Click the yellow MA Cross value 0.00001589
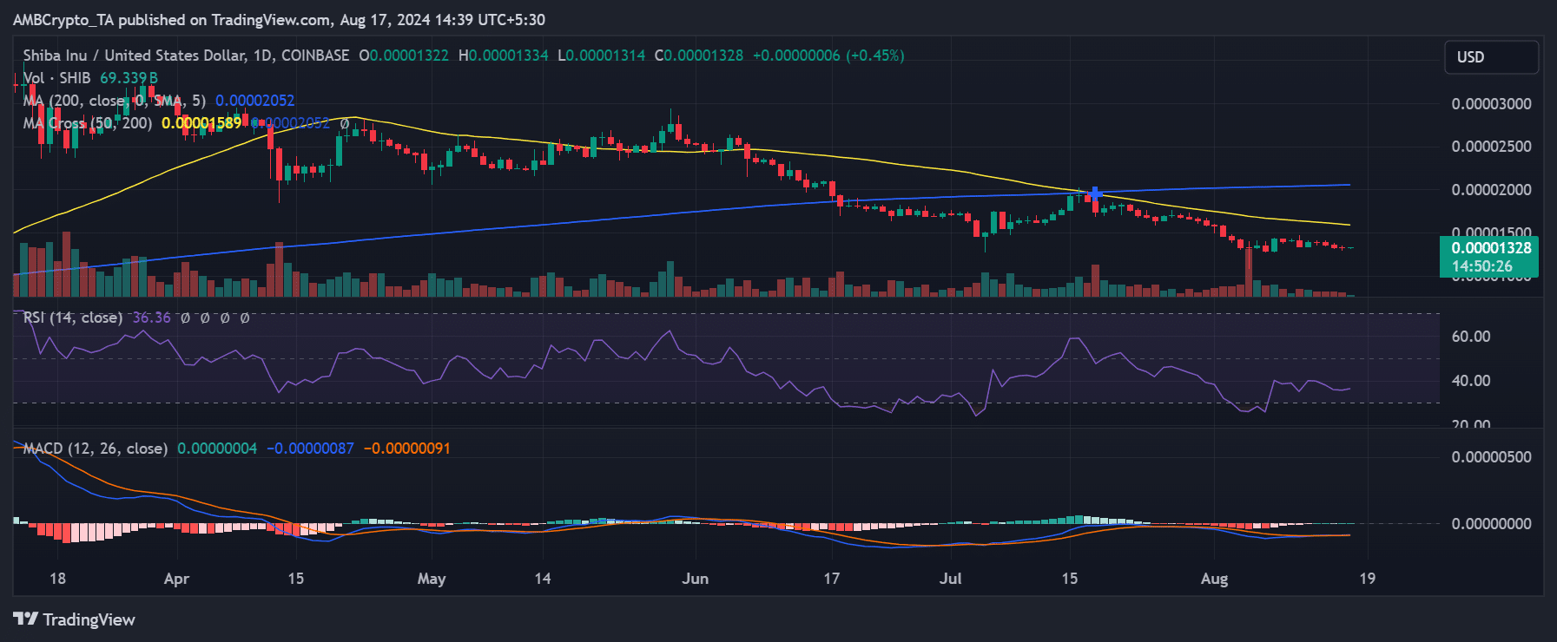Screen dimensions: 1557x642 click(201, 123)
